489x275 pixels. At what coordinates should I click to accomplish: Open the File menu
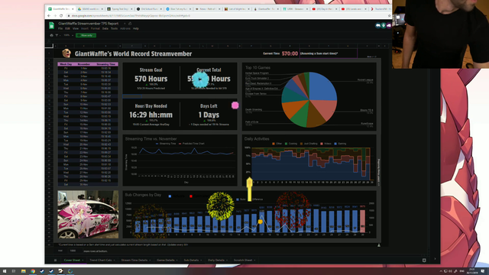point(60,28)
